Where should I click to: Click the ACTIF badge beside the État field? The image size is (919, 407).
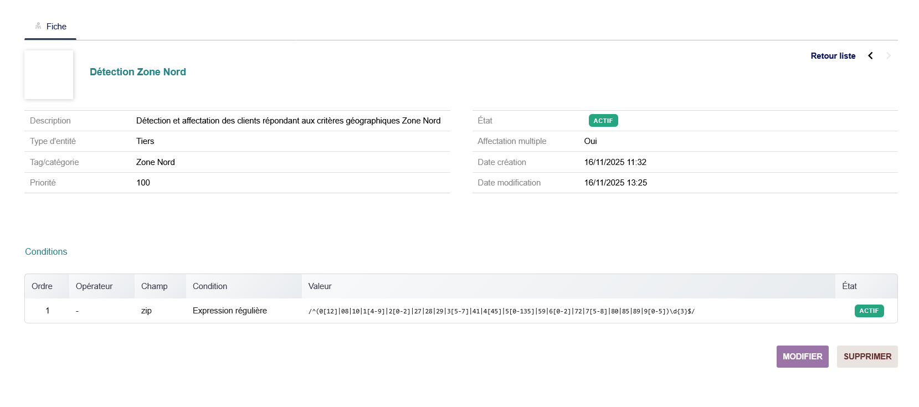click(603, 121)
